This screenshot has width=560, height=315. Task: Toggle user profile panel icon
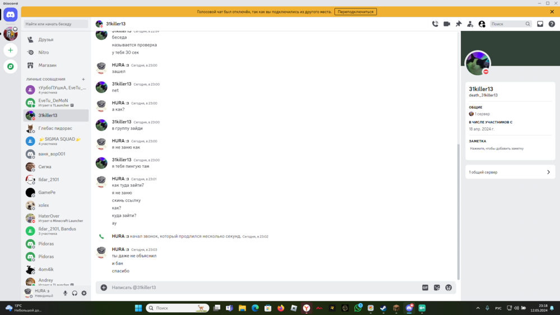click(x=482, y=24)
